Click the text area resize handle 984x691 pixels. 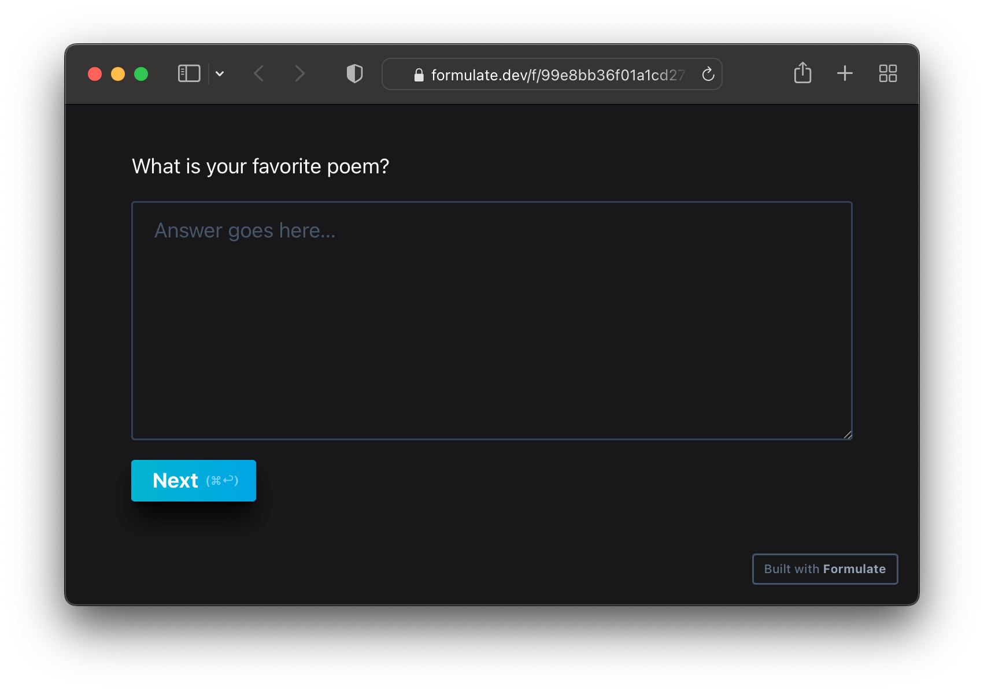(847, 434)
